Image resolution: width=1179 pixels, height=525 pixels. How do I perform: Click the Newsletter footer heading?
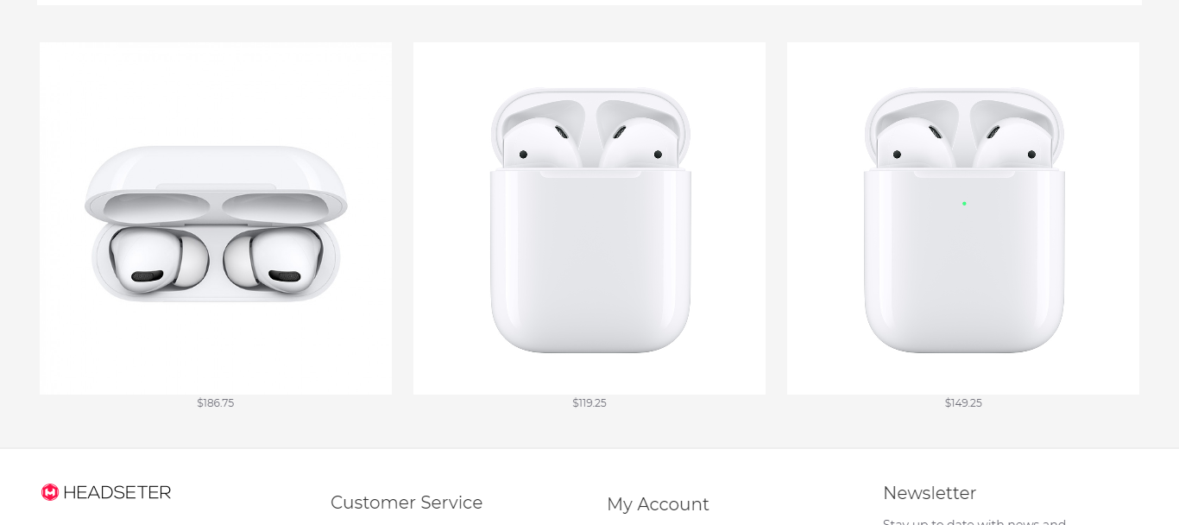[x=930, y=493]
